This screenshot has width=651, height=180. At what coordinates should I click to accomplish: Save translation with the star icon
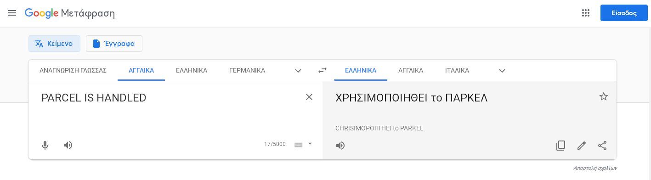604,96
